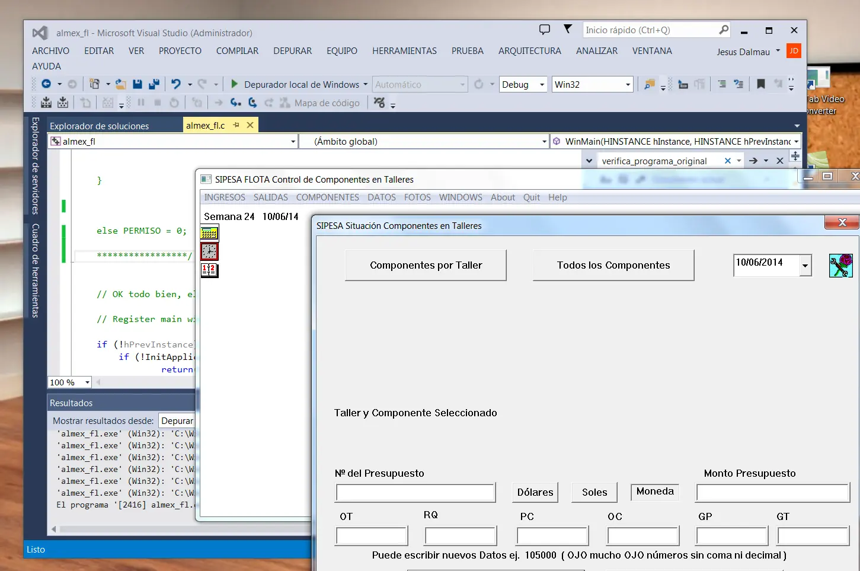This screenshot has height=571, width=860.
Task: Click the comment-out lines icon
Action: click(x=722, y=84)
